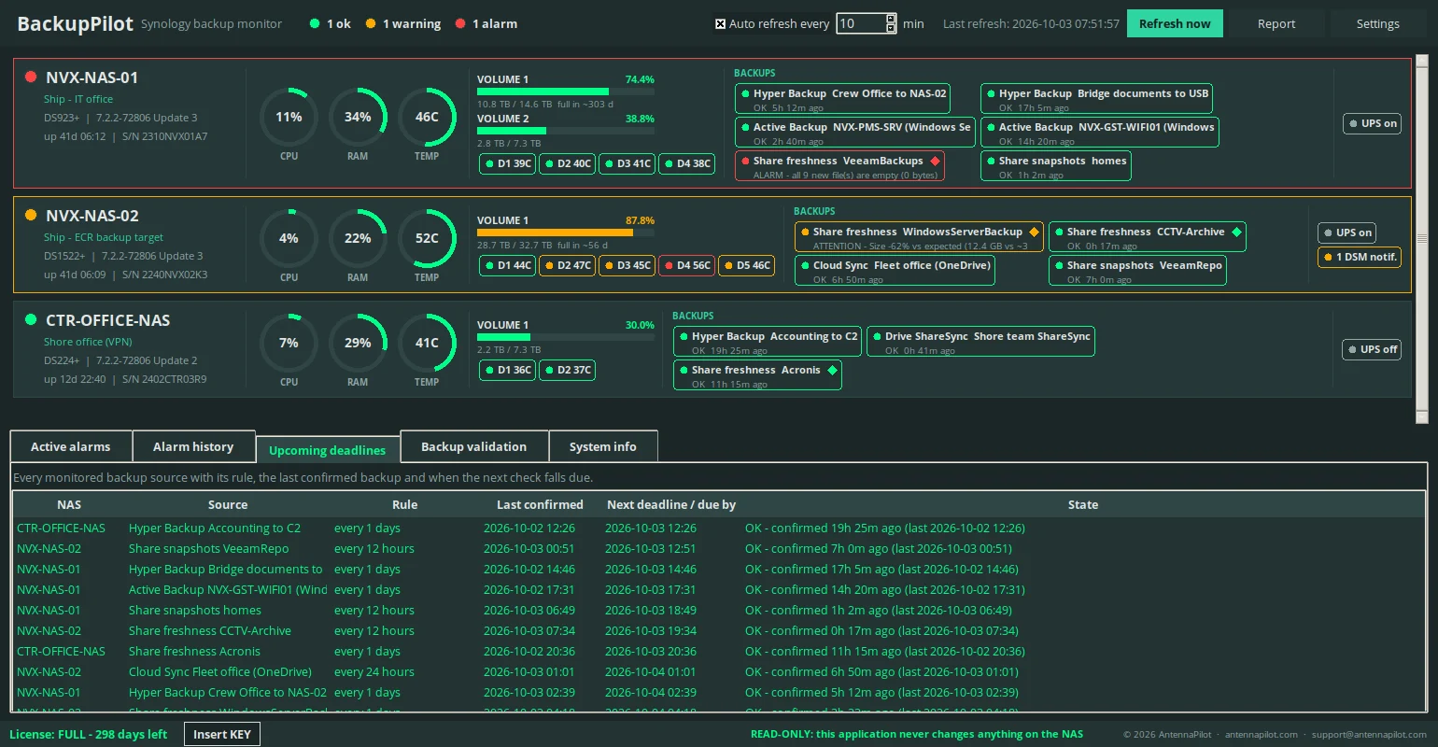Image resolution: width=1438 pixels, height=747 pixels.
Task: Open the Cloud Sync Fleet office (OneDrive) card
Action: click(x=895, y=271)
